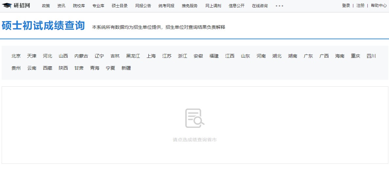The width and height of the screenshot is (389, 171).
Task: Click the 登录 link
Action: (x=346, y=6)
